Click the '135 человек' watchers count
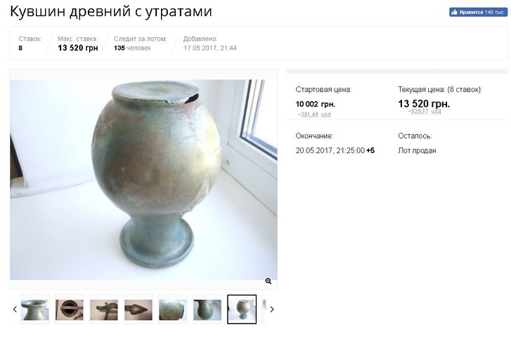 pyautogui.click(x=132, y=48)
